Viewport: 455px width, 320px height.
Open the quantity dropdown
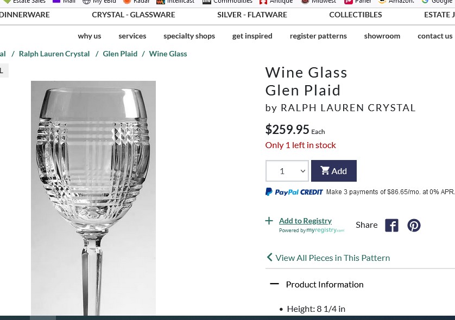pos(287,171)
